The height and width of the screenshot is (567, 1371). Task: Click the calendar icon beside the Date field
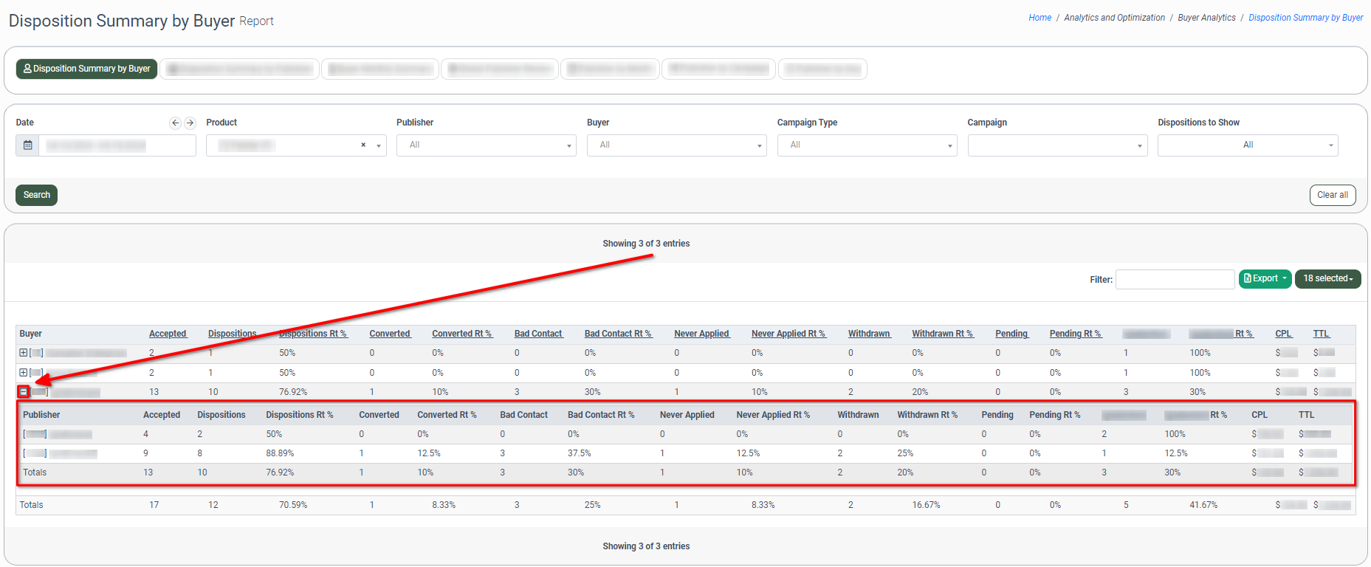click(x=27, y=145)
